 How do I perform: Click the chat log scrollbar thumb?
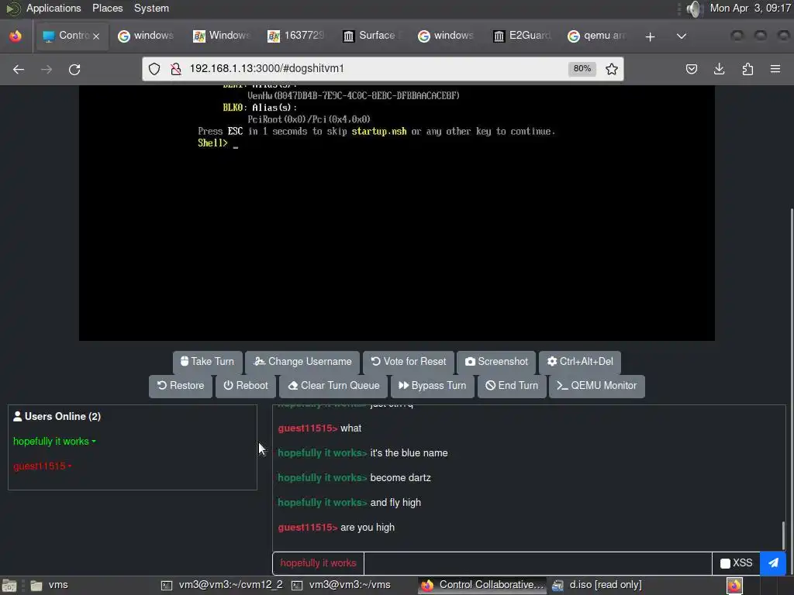(783, 535)
